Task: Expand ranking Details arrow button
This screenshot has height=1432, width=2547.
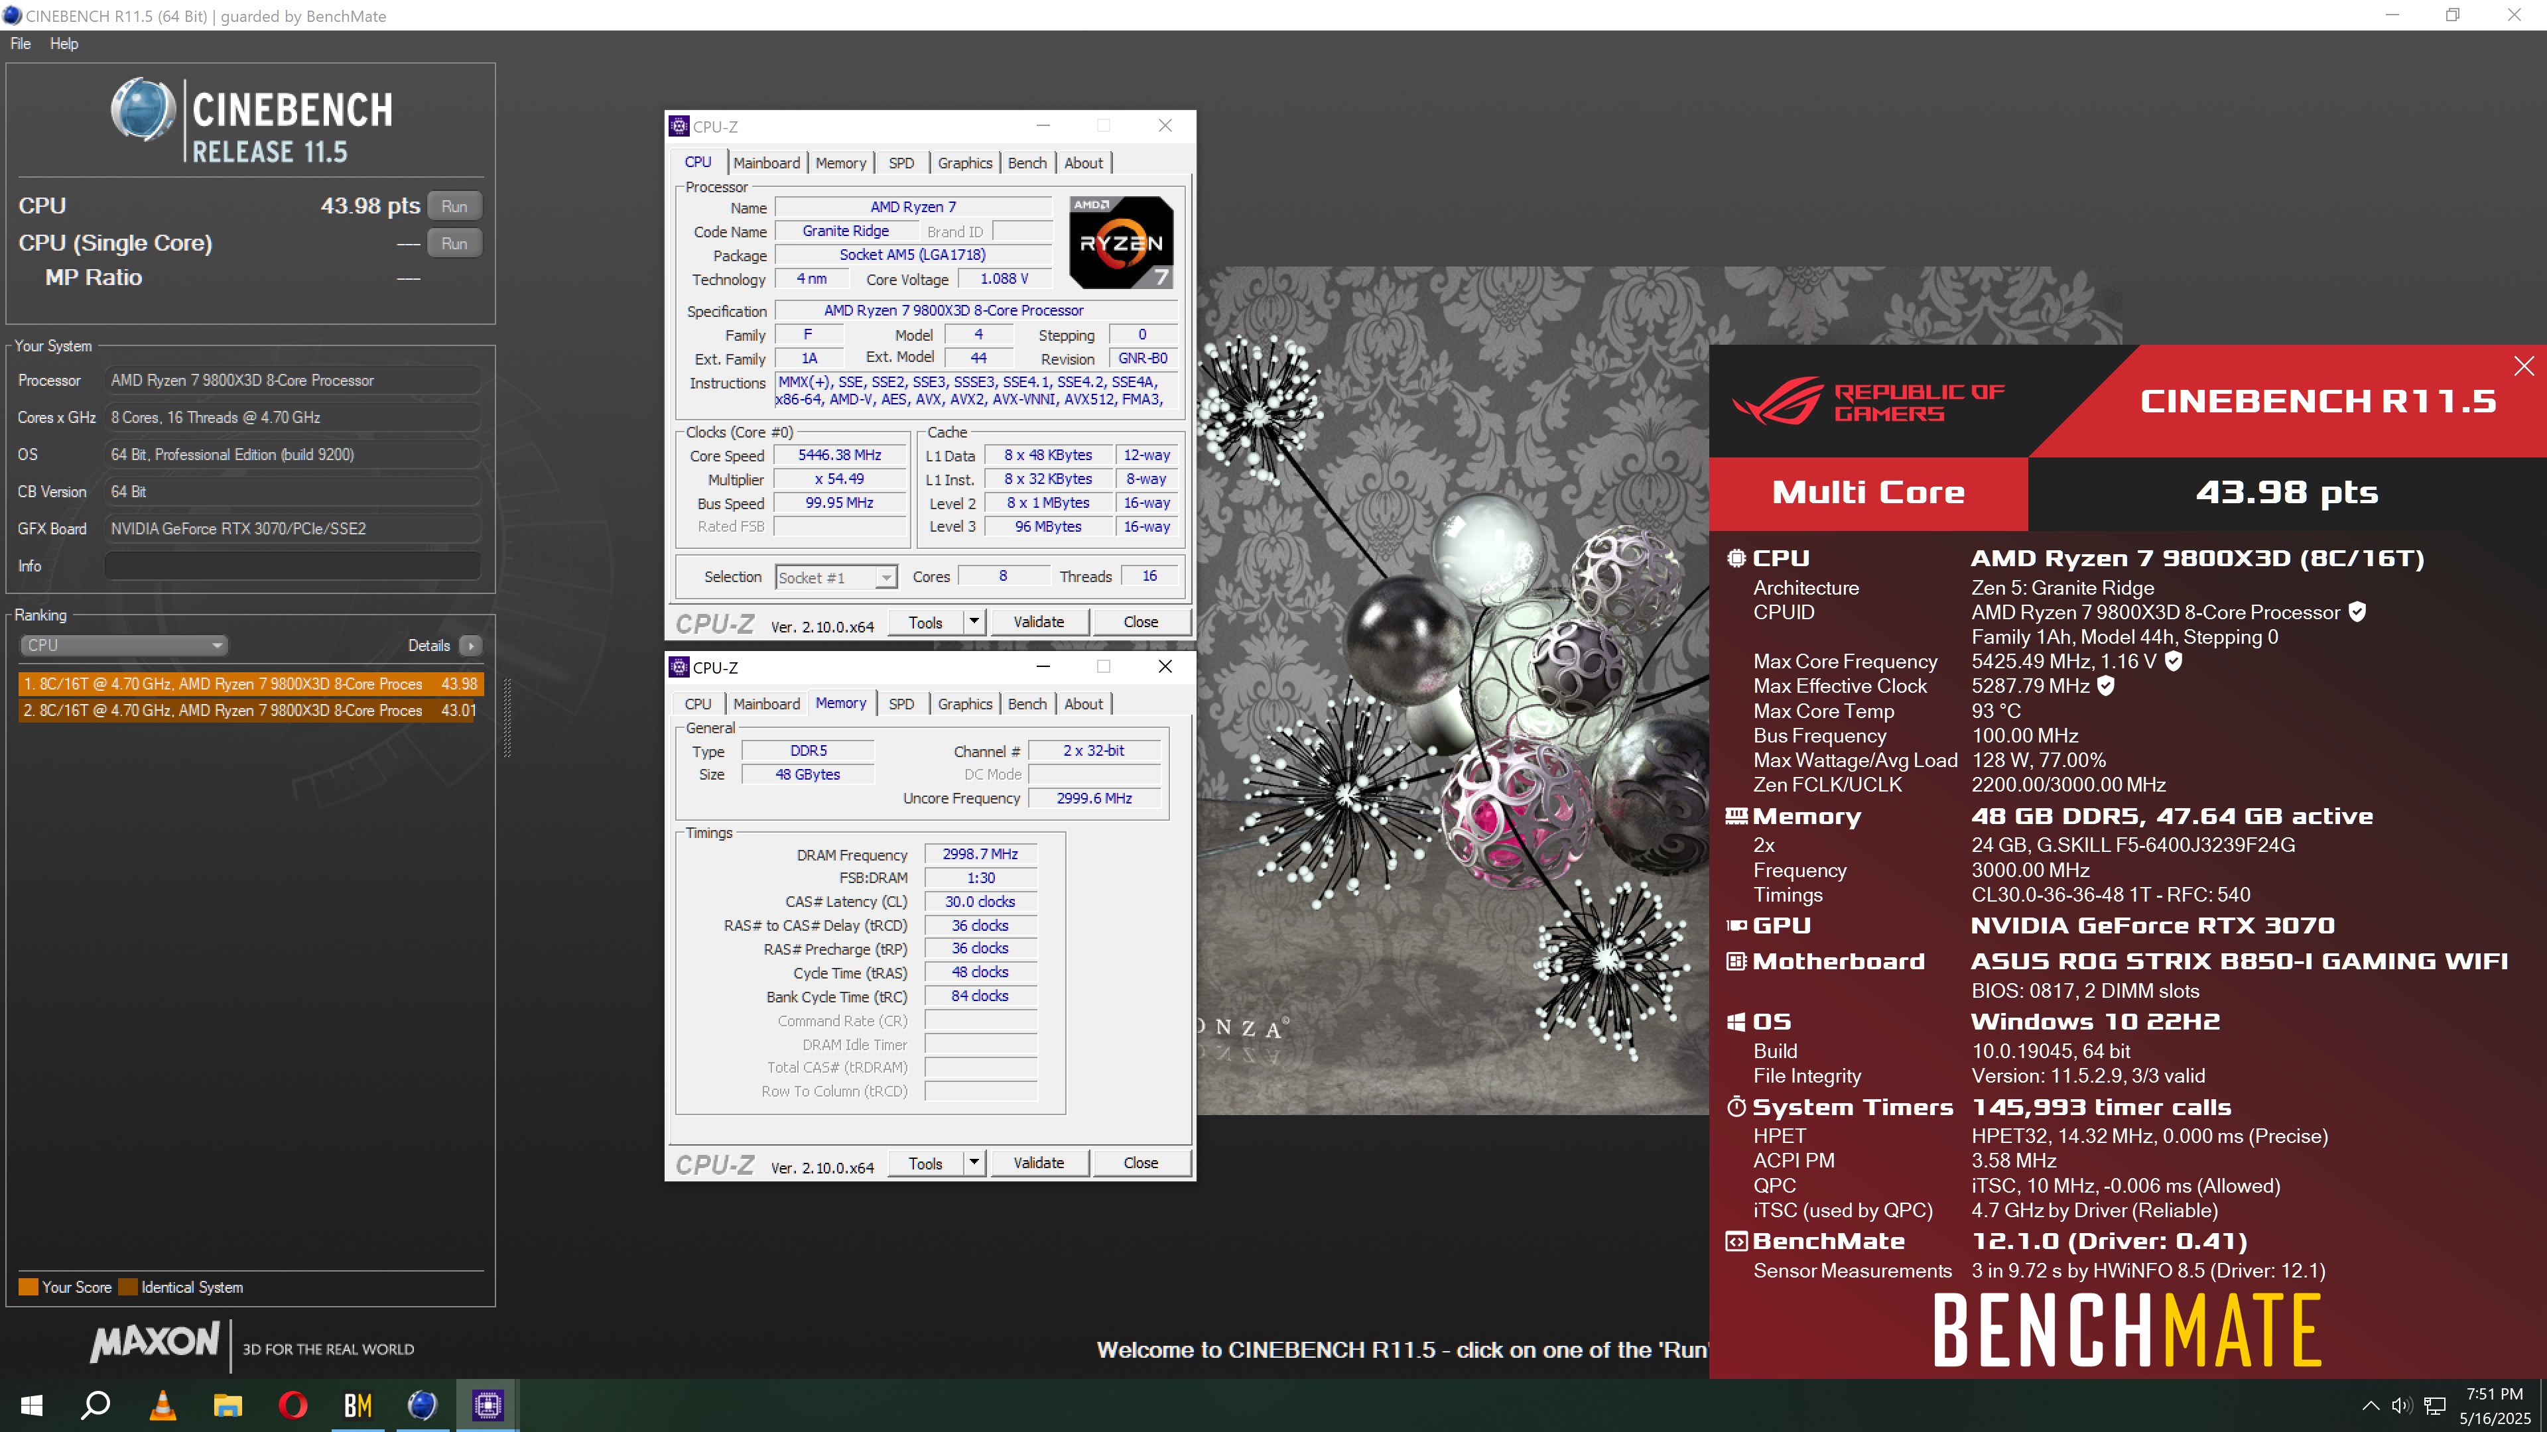Action: [471, 645]
